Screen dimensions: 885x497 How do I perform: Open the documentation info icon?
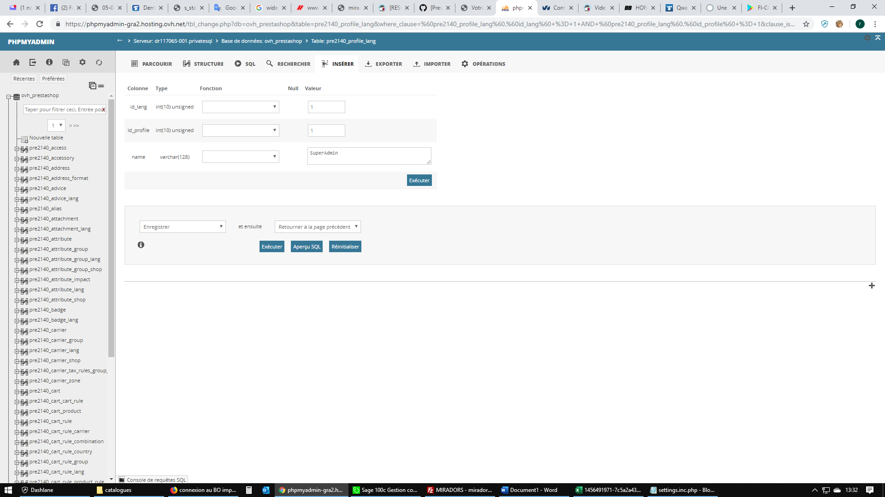click(x=49, y=62)
